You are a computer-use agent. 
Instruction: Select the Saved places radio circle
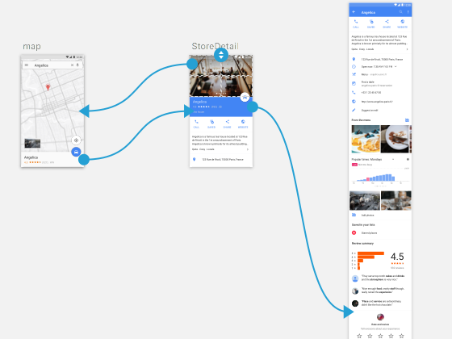tap(354, 232)
